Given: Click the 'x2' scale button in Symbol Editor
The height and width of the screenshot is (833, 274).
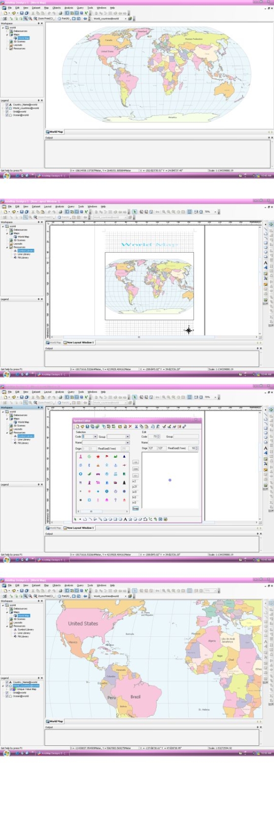Looking at the screenshot, I should click(134, 481).
